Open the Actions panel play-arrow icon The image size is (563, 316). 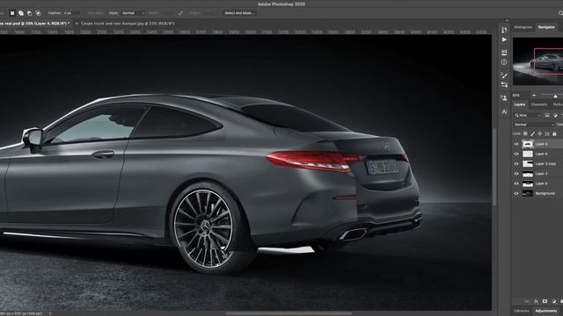click(504, 39)
